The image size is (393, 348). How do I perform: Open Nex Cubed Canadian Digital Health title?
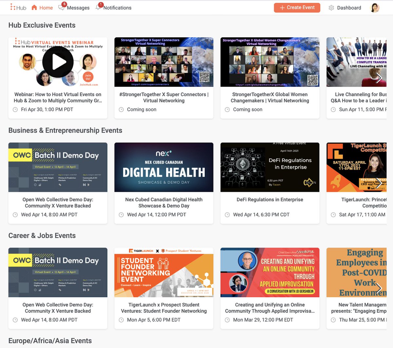pyautogui.click(x=164, y=203)
